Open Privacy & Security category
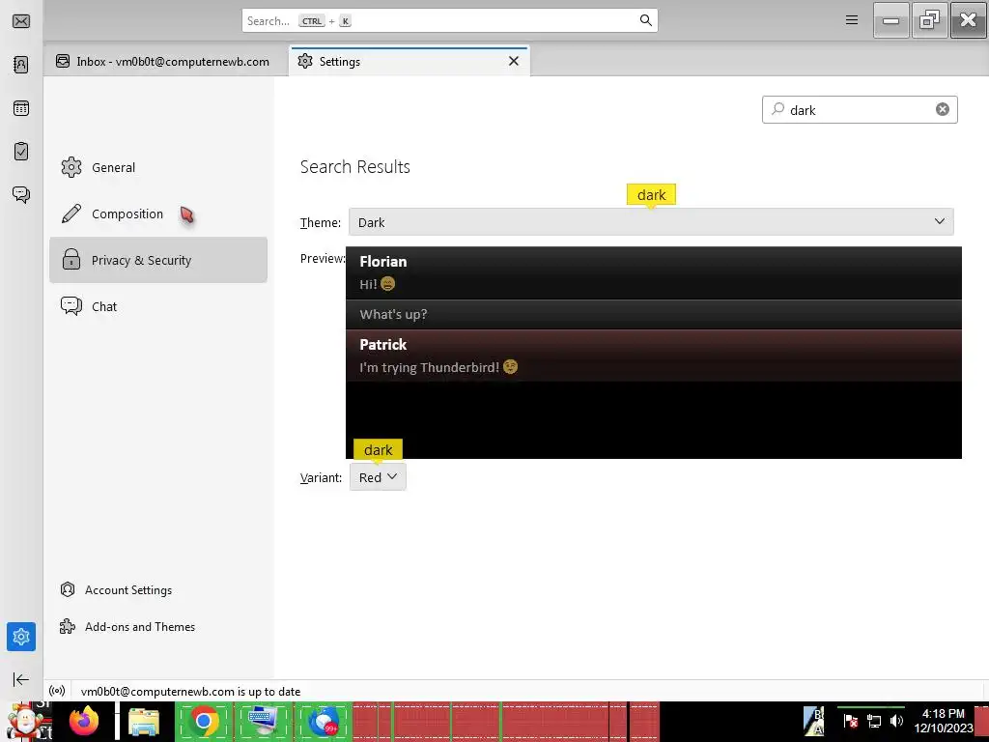The height and width of the screenshot is (742, 989). (x=158, y=260)
